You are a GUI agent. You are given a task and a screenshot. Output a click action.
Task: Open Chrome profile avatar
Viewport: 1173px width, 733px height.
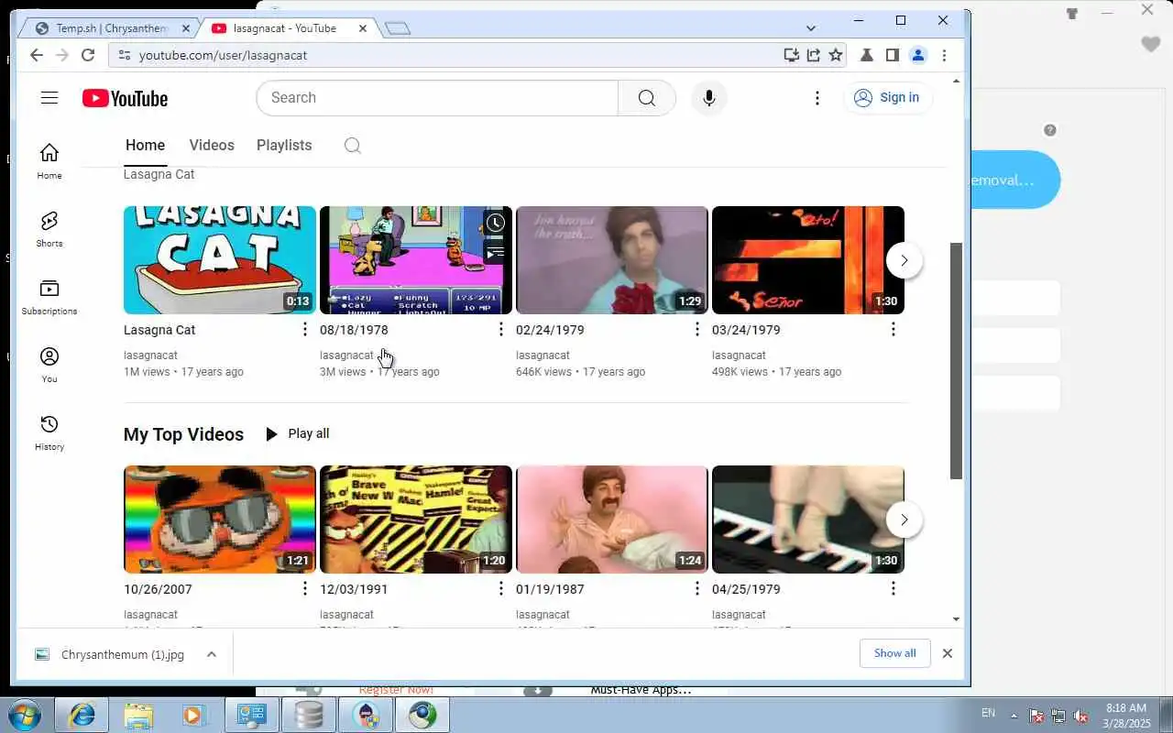[x=918, y=55]
